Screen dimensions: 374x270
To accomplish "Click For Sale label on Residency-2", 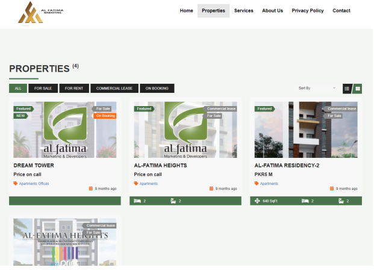I will coord(334,116).
